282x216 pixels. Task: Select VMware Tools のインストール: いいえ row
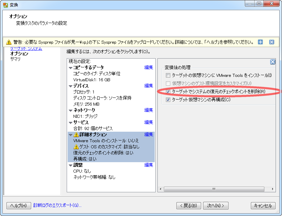pyautogui.click(x=106, y=141)
